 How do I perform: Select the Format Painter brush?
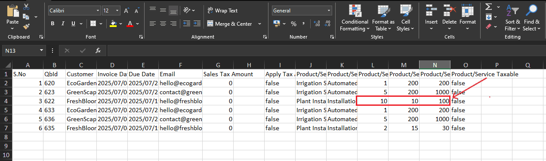[x=26, y=26]
